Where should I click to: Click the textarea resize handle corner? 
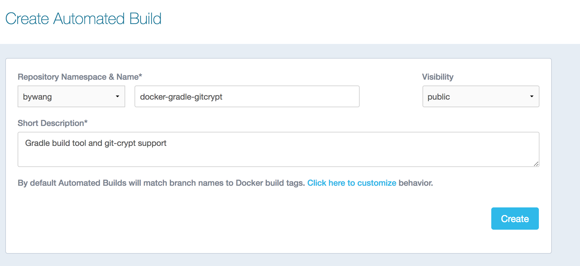coord(536,164)
